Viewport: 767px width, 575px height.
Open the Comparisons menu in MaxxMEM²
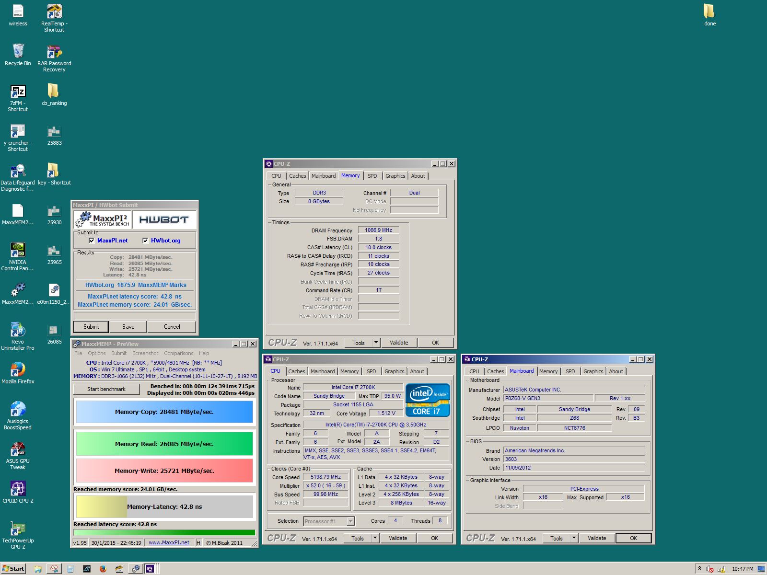click(x=178, y=353)
